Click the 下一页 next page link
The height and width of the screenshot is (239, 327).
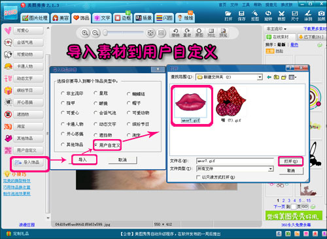coord(279,206)
